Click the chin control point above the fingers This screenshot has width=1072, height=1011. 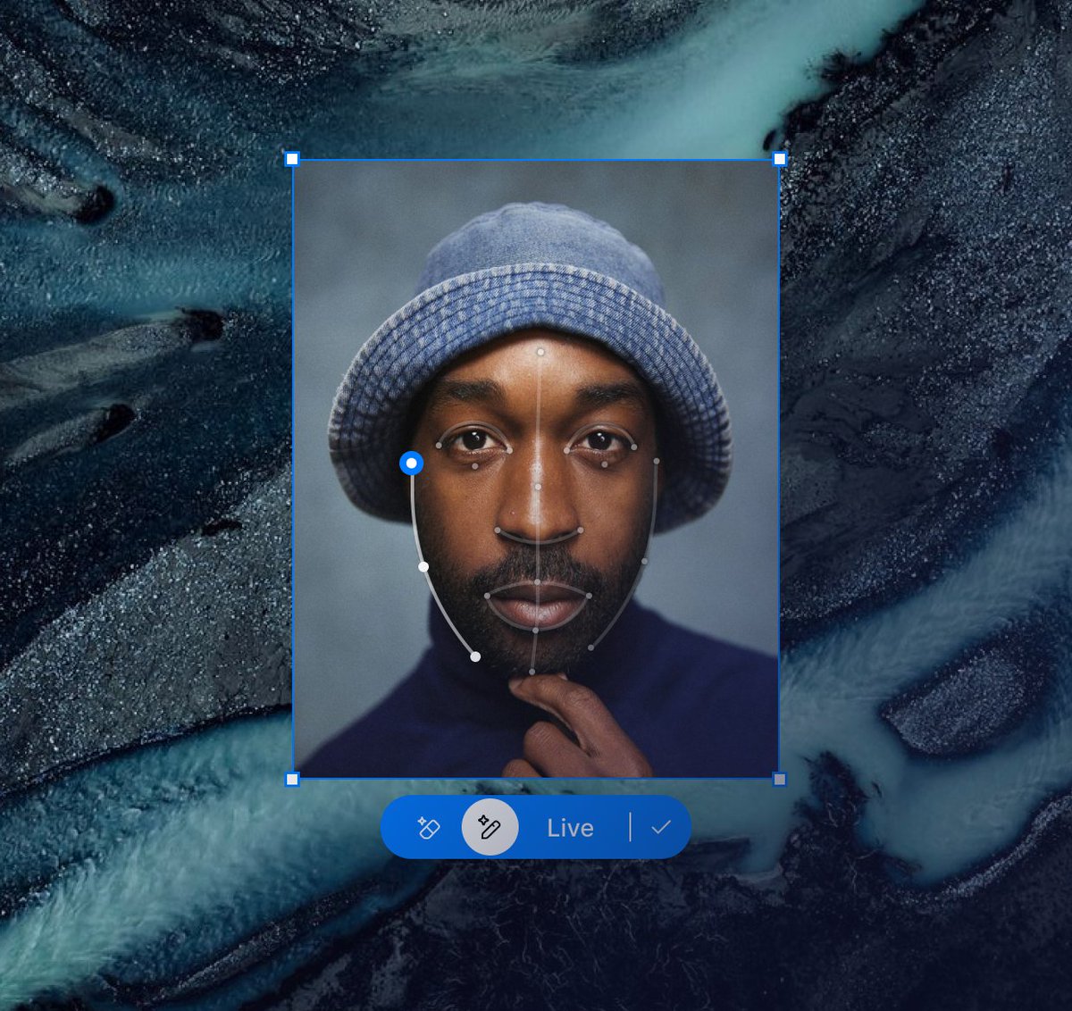[532, 672]
